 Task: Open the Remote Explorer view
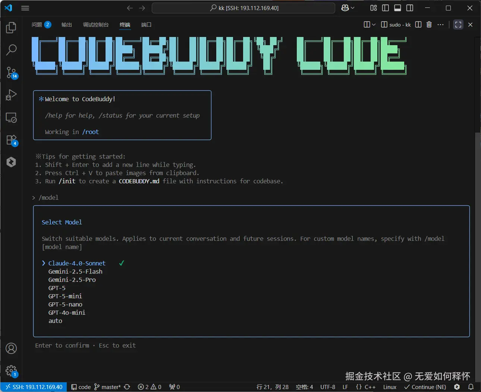11,118
